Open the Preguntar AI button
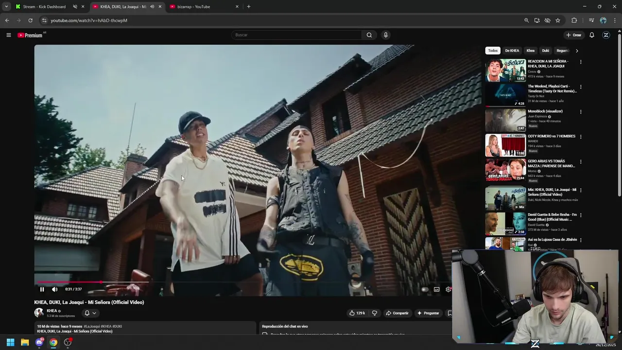The height and width of the screenshot is (350, 622). point(428,313)
